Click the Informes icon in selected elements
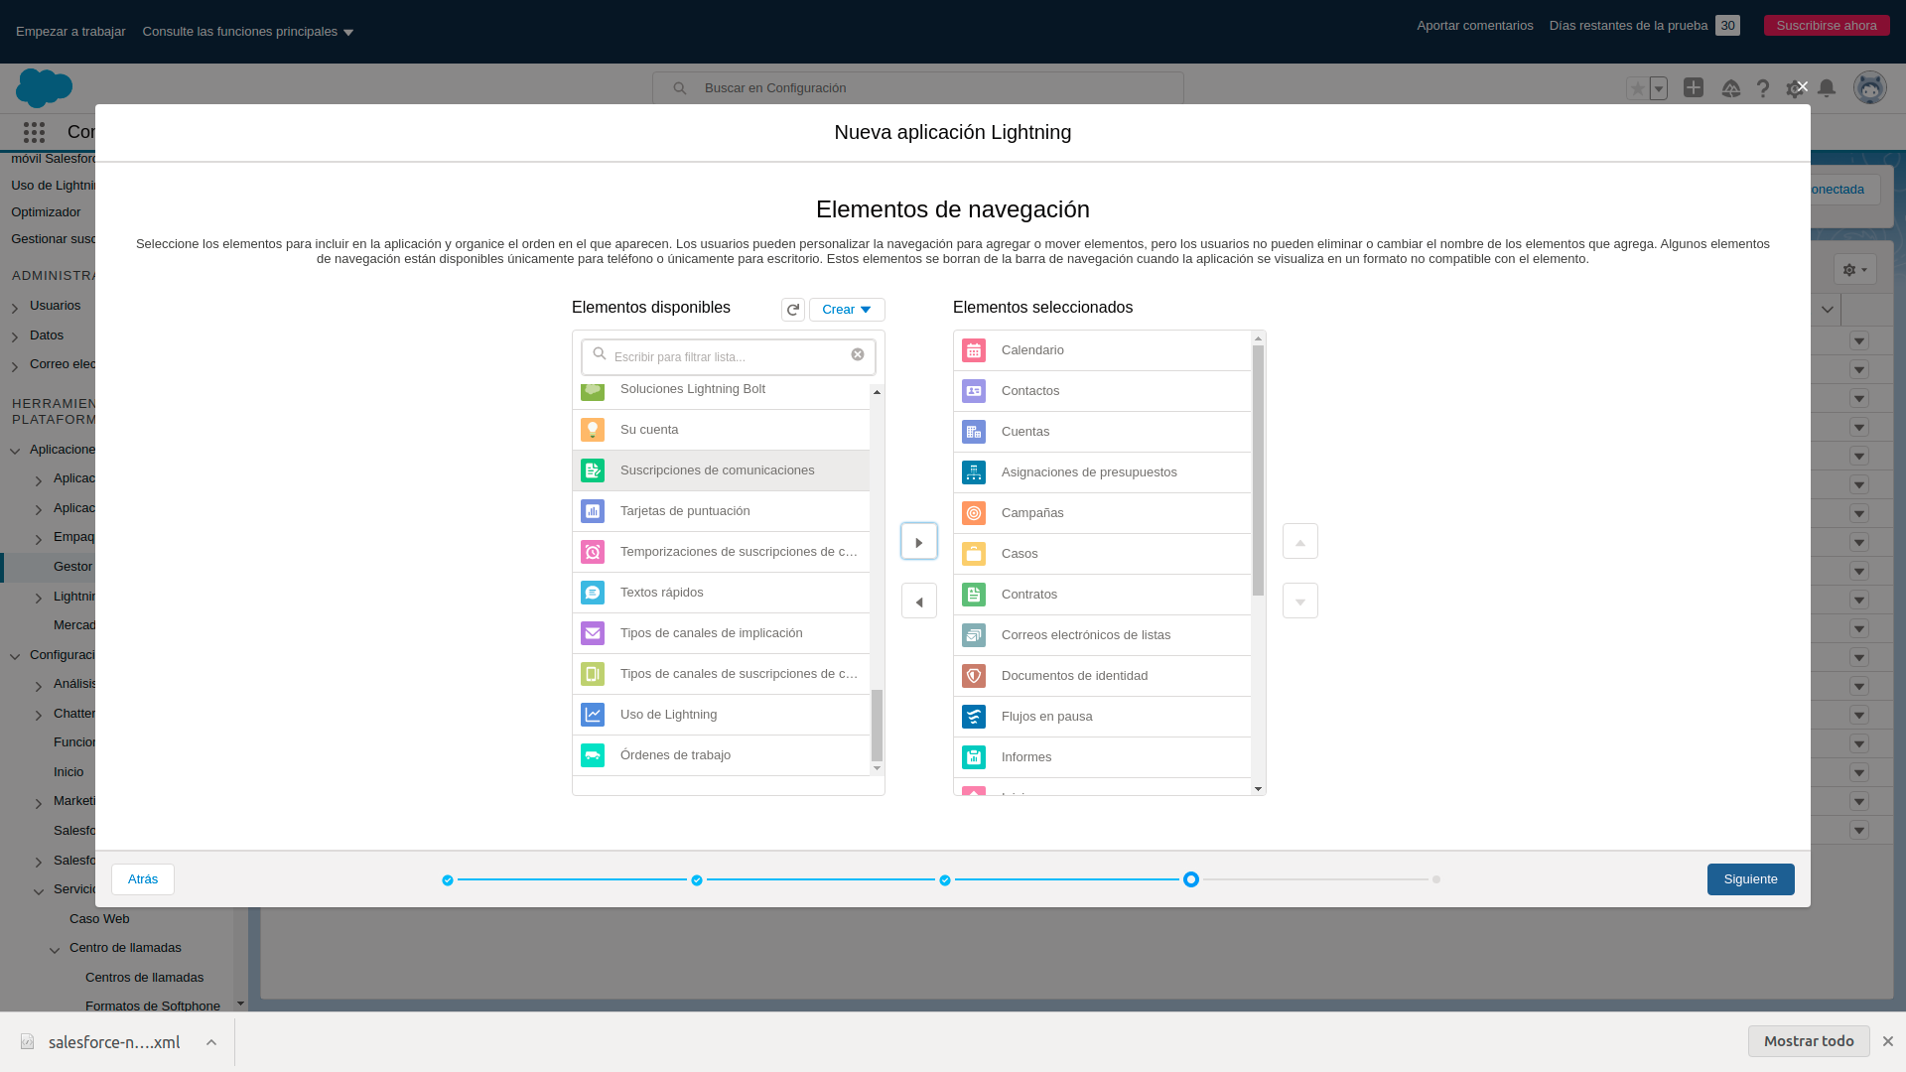 click(x=974, y=756)
